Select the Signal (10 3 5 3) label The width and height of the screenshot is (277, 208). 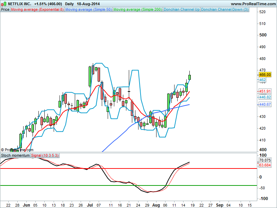pyautogui.click(x=45, y=155)
